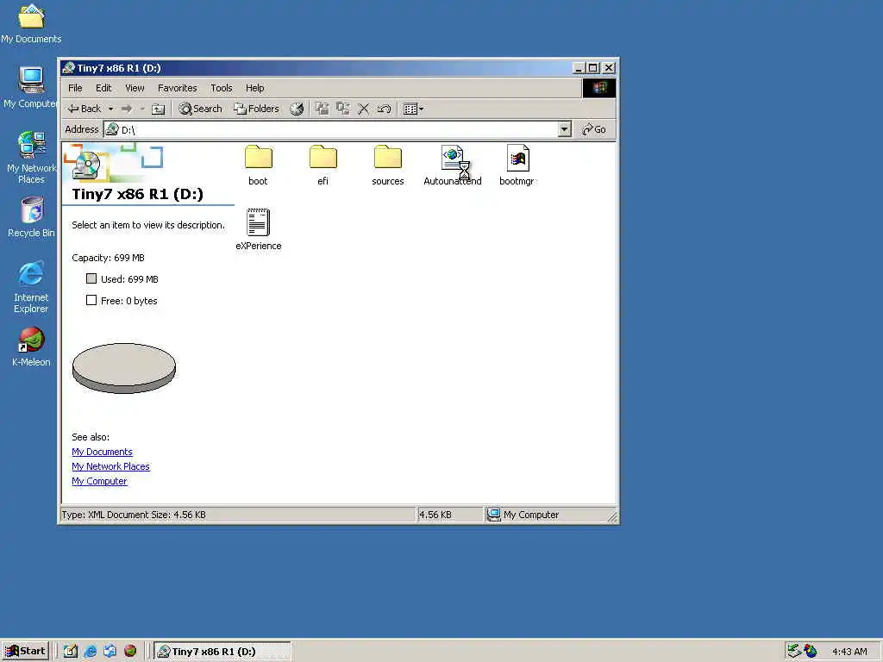Open the Tools menu

pyautogui.click(x=222, y=88)
